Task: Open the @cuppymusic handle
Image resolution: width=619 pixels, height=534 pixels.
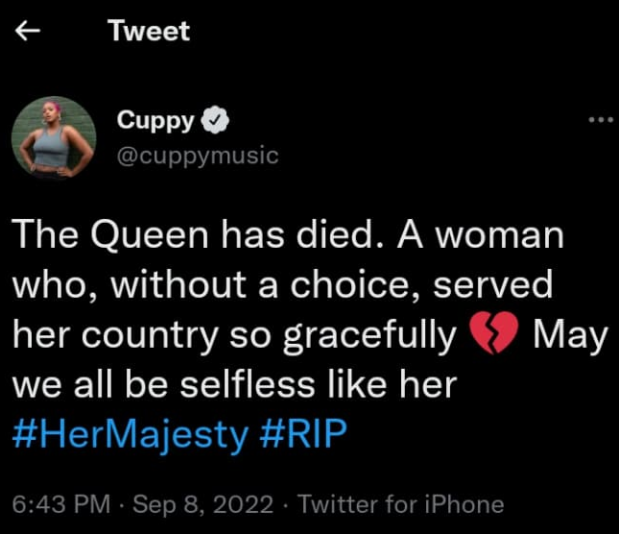Action: 197,154
